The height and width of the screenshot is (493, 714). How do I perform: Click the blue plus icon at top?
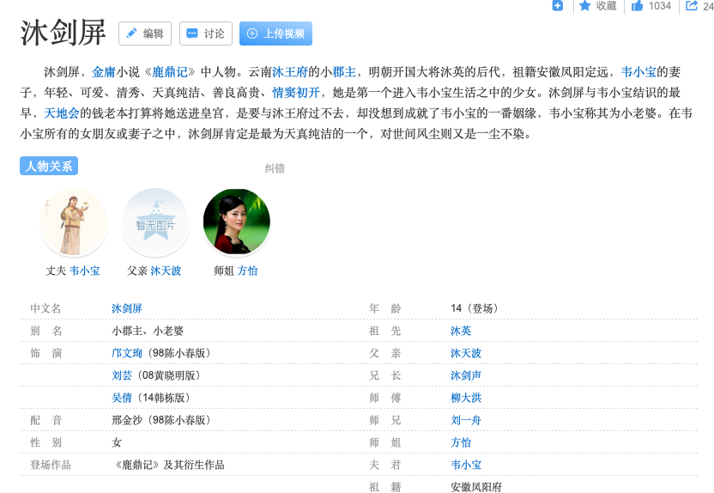(557, 5)
